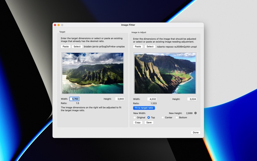257x161 pixels.
Task: Select the Original radio option
Action: click(x=135, y=118)
